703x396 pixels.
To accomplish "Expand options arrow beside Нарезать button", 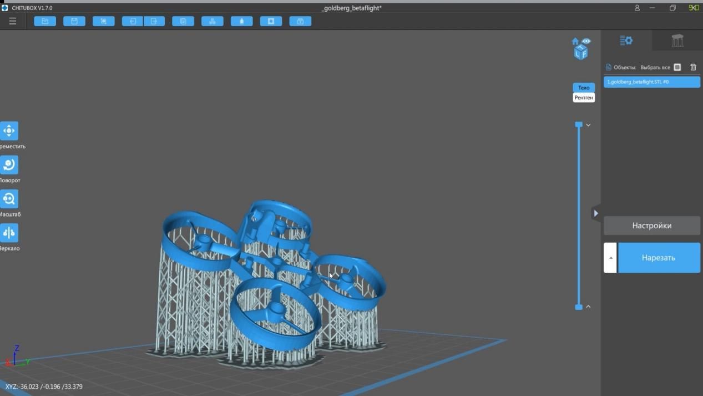I will point(610,258).
